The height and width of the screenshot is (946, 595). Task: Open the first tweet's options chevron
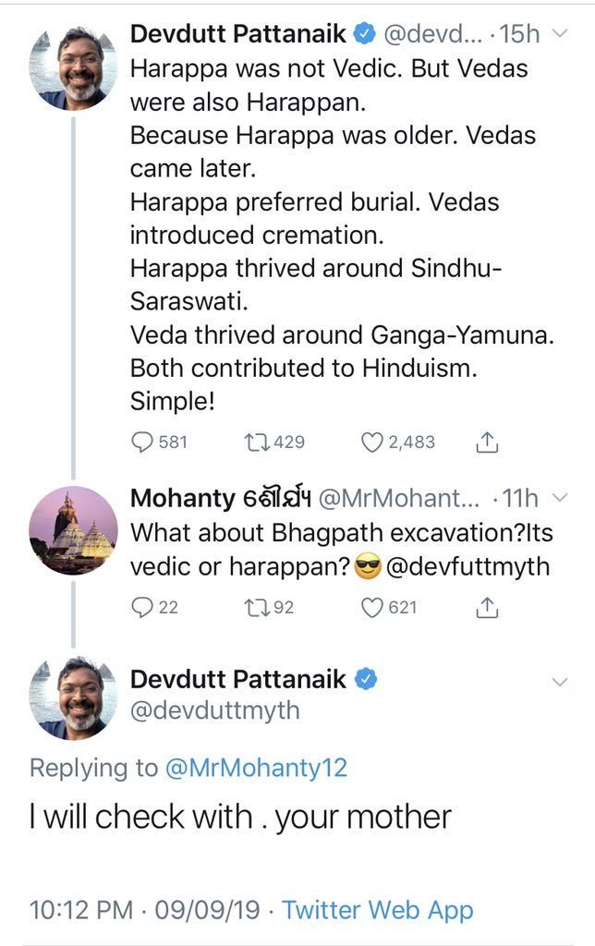(559, 34)
